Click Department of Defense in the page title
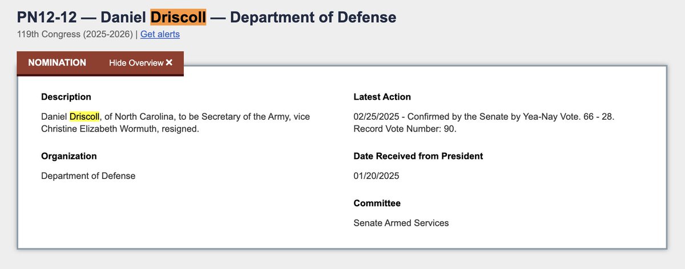The height and width of the screenshot is (269, 685). (x=312, y=17)
